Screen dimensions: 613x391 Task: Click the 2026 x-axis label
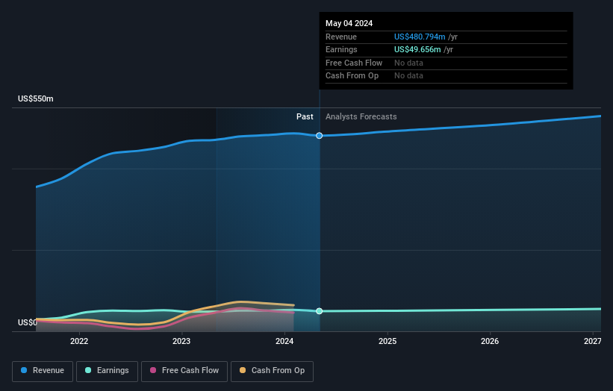(x=490, y=341)
